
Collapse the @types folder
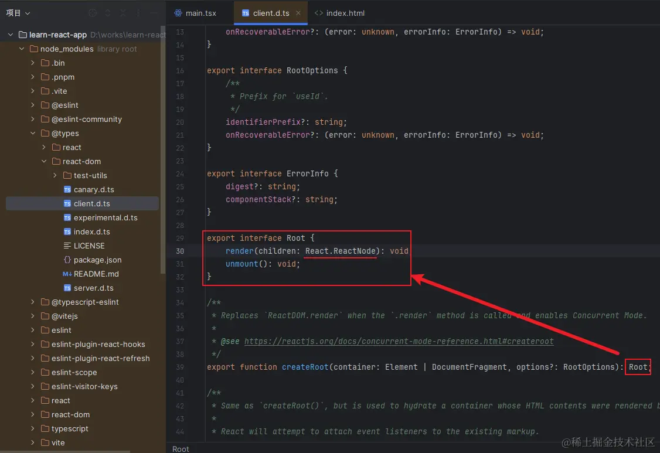click(32, 133)
